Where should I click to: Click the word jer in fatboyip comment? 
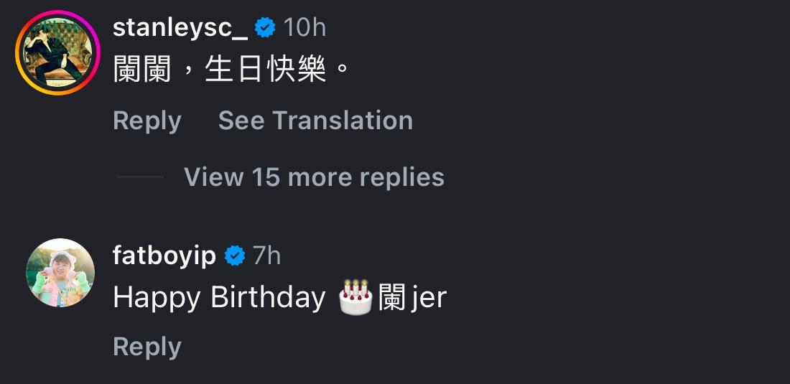pos(429,297)
